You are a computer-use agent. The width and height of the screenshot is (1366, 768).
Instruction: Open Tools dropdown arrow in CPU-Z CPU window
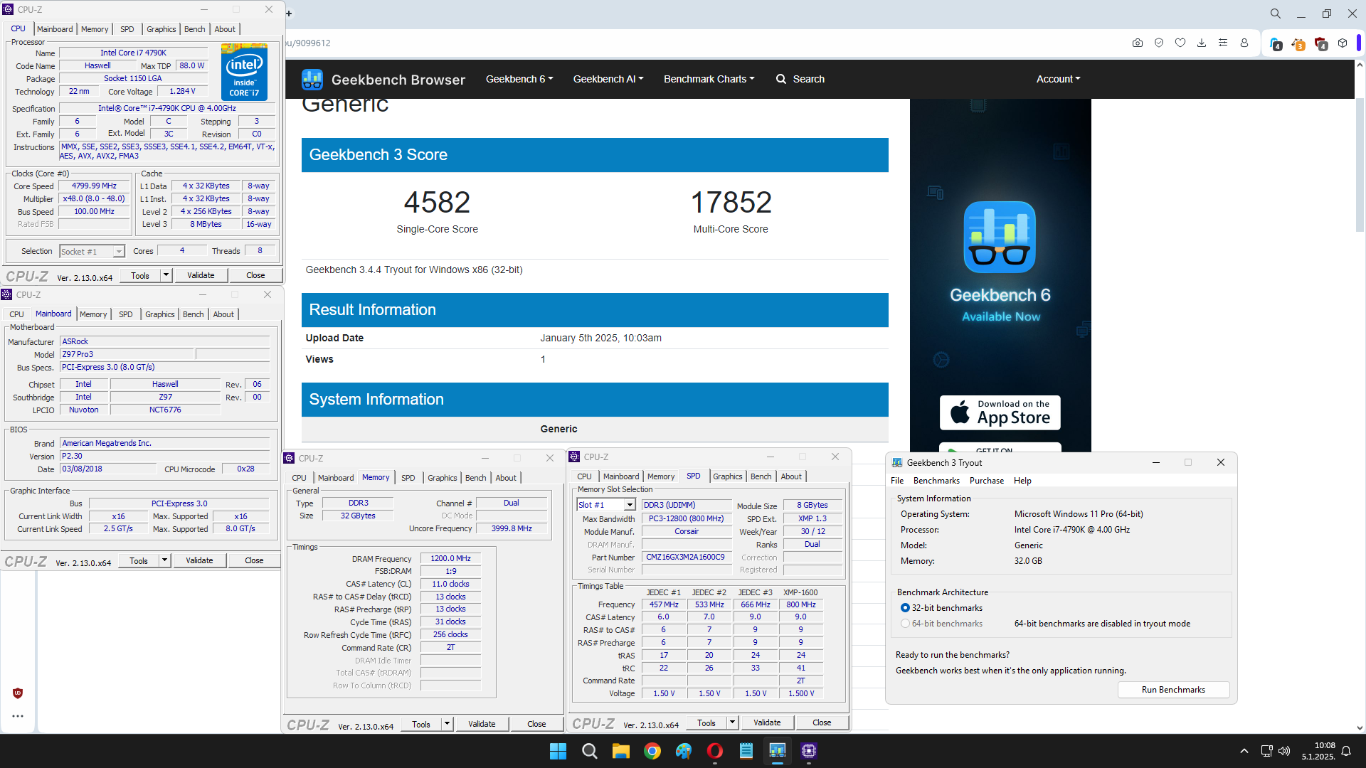point(166,275)
